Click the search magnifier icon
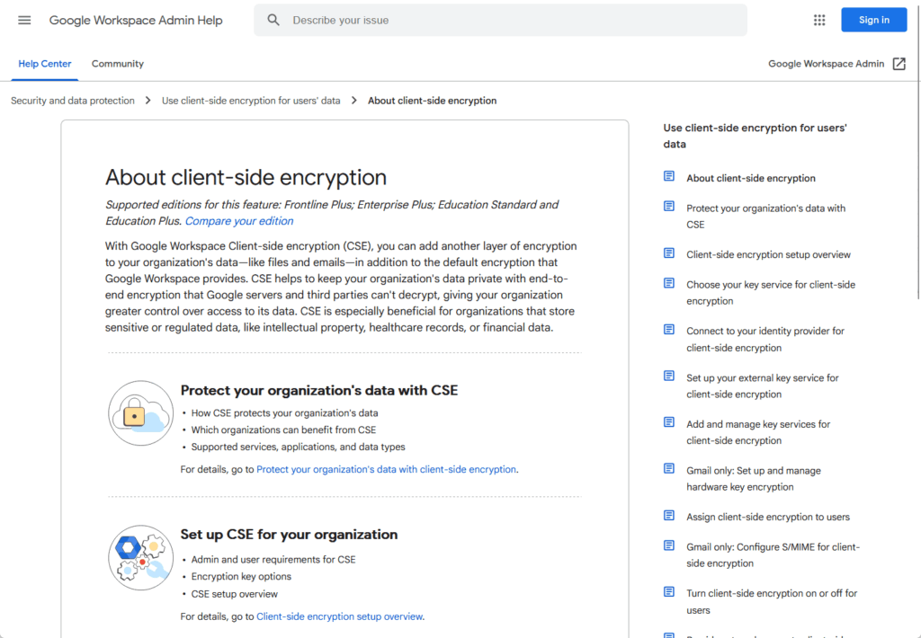This screenshot has height=638, width=921. (273, 20)
